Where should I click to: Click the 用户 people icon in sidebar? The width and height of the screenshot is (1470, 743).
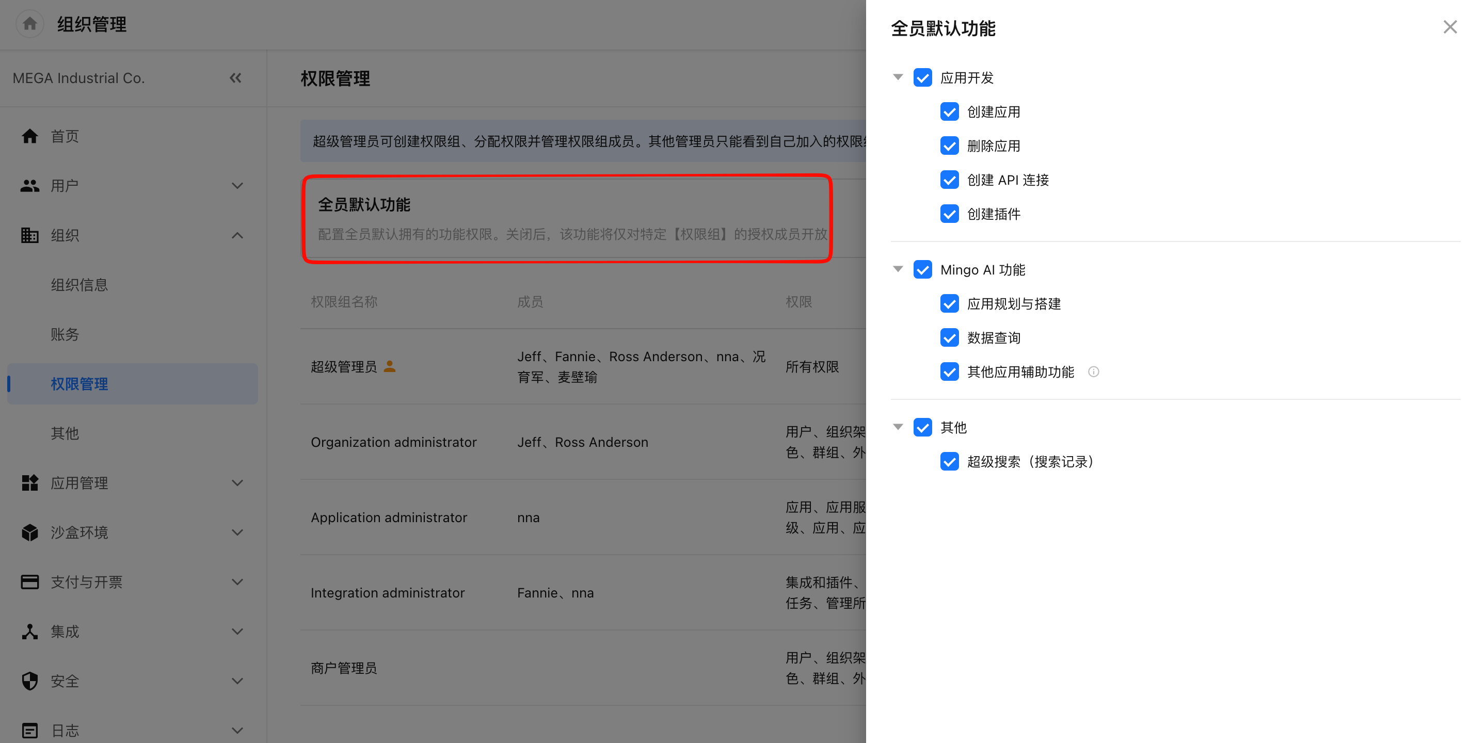coord(29,185)
